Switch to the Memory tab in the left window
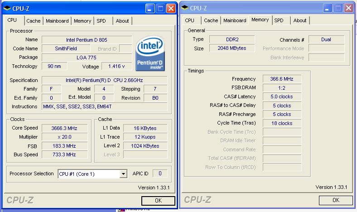Screen dimensions: 357x212 pyautogui.click(x=82, y=21)
